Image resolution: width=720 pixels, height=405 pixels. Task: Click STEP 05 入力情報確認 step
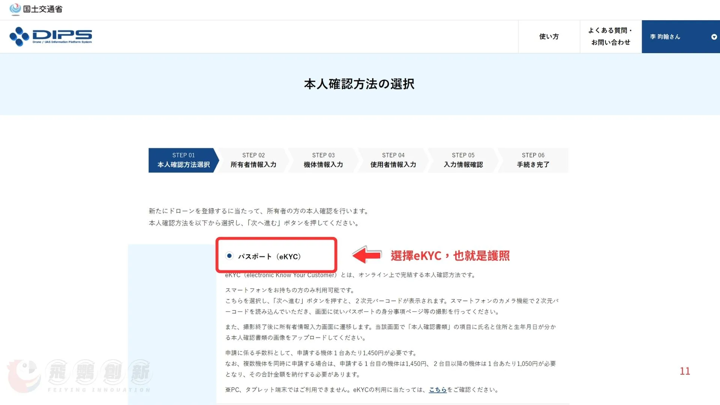click(463, 160)
